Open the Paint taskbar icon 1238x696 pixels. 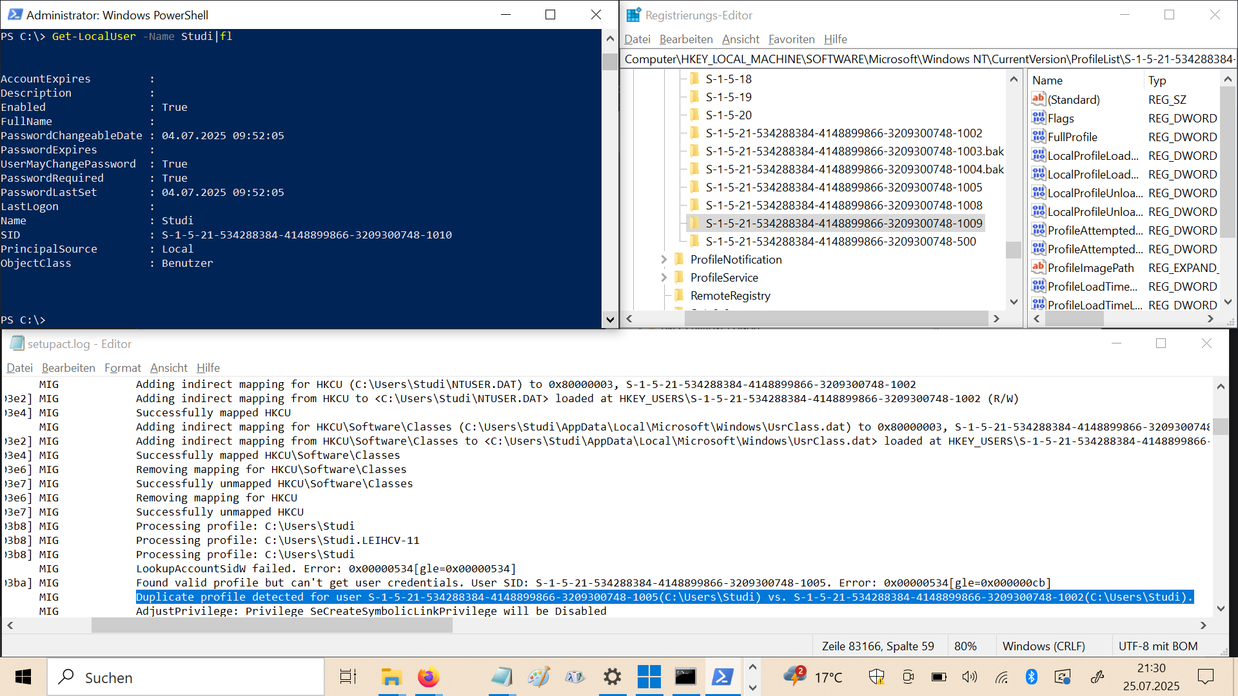coord(538,677)
